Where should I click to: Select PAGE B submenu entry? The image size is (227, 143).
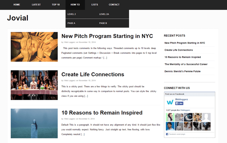coord(103,23)
